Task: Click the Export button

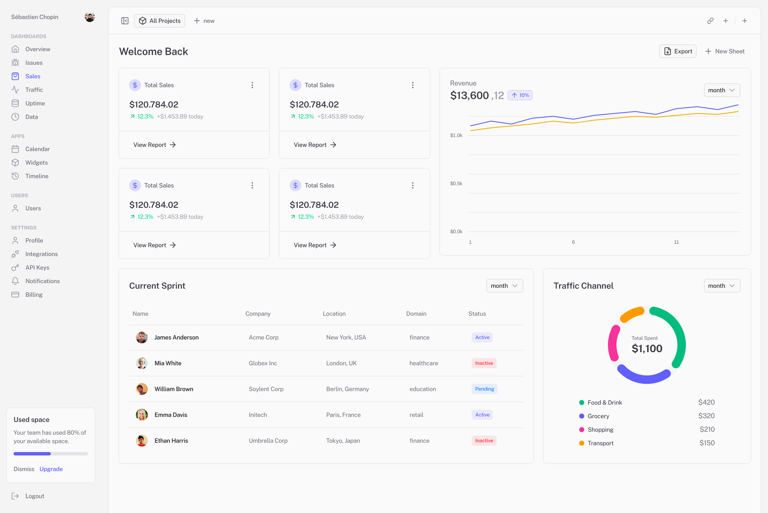Action: (677, 51)
